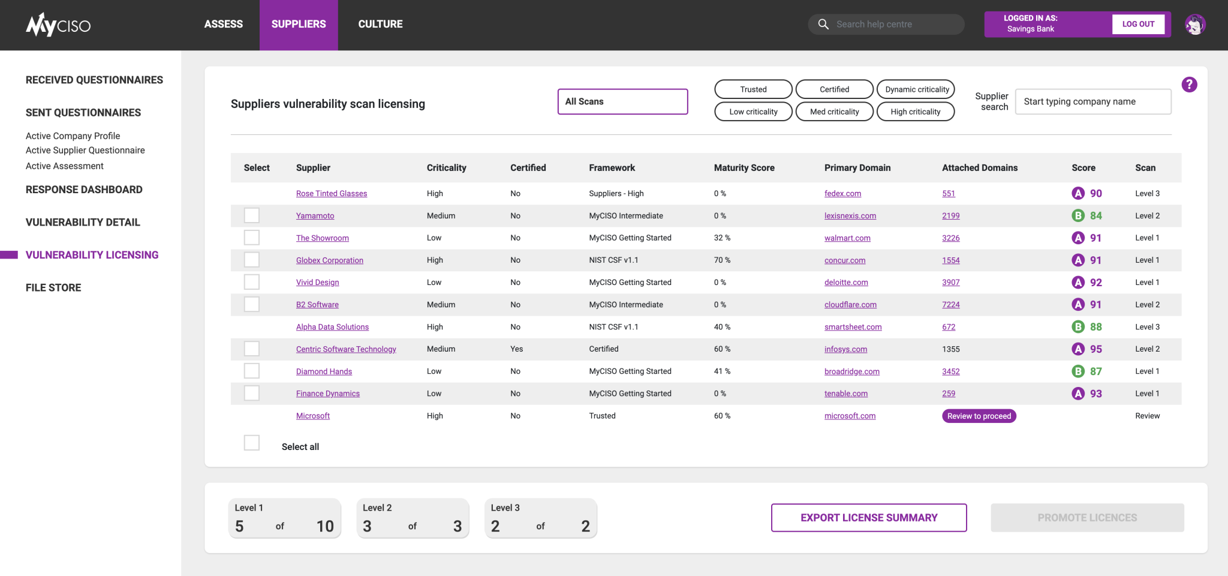Open Active Supplier Questionnaire

85,150
